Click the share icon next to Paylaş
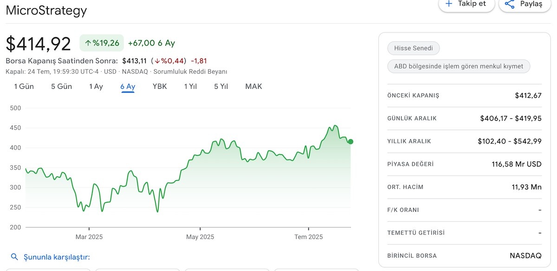 click(x=510, y=4)
